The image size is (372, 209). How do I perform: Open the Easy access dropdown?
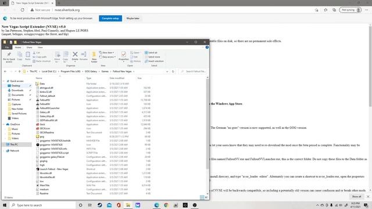[108, 57]
